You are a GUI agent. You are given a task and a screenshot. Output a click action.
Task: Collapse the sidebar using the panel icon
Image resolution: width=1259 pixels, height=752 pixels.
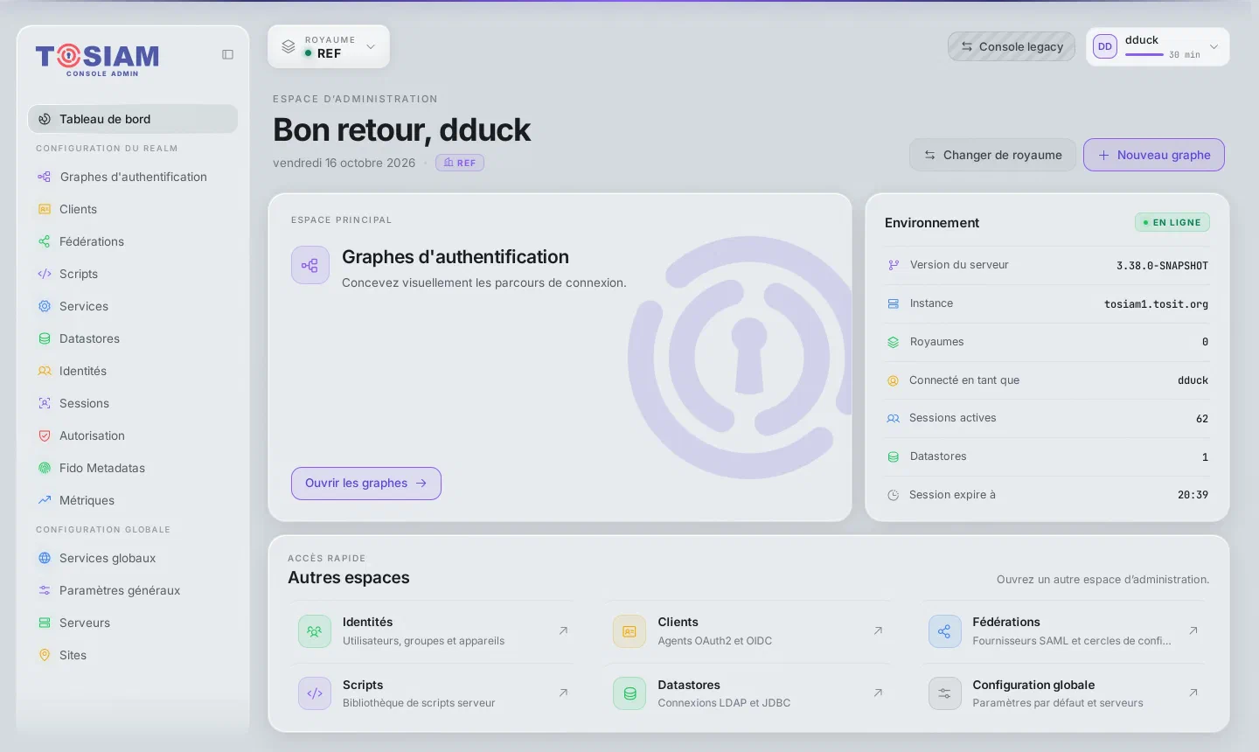(x=227, y=54)
